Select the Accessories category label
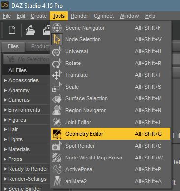 pos(24,80)
